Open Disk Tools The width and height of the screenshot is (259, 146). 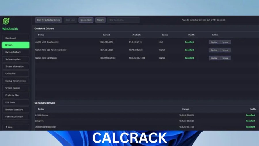[x=16, y=102]
